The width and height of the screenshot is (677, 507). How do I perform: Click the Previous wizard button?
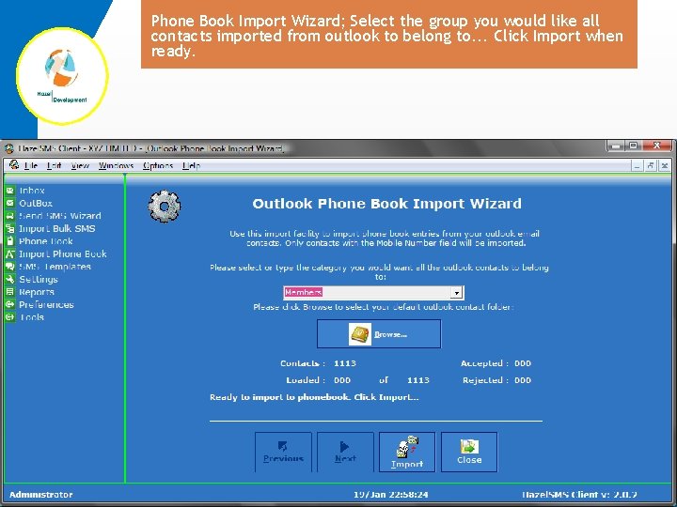click(283, 453)
